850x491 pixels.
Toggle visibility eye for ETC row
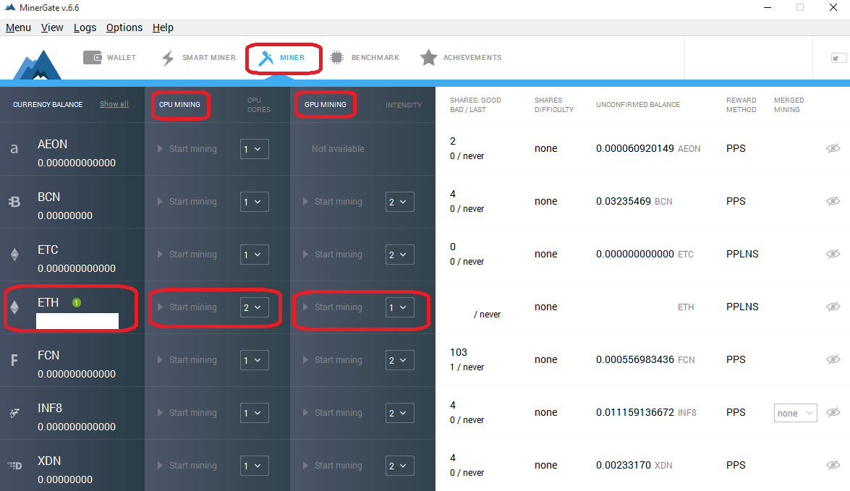[833, 254]
